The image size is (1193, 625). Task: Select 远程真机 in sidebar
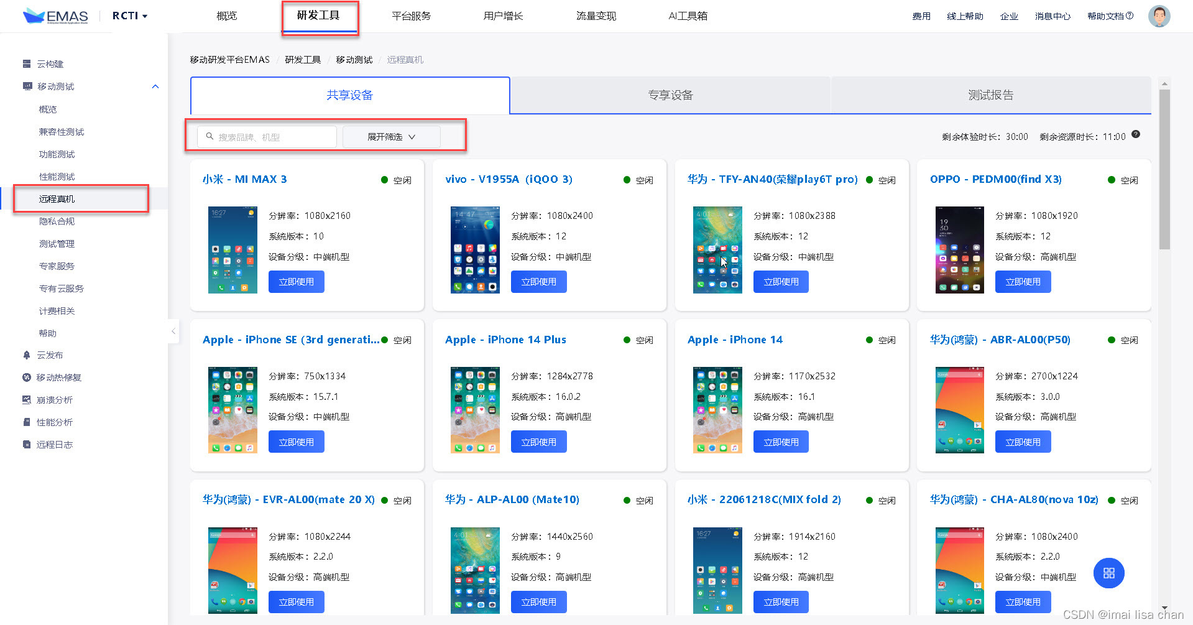57,199
